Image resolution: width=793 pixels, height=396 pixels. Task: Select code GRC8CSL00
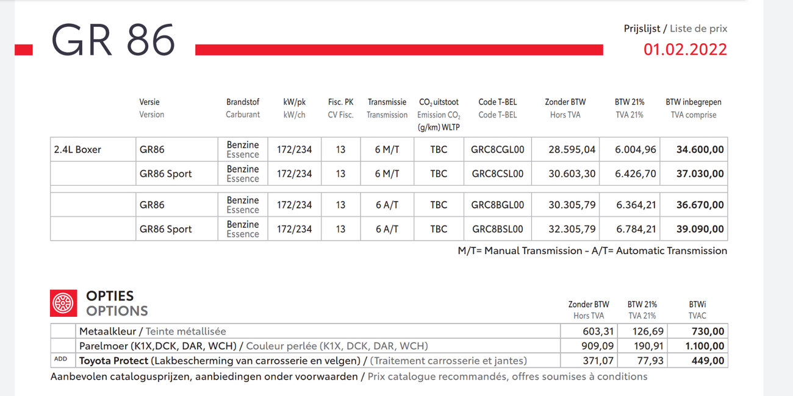(497, 174)
